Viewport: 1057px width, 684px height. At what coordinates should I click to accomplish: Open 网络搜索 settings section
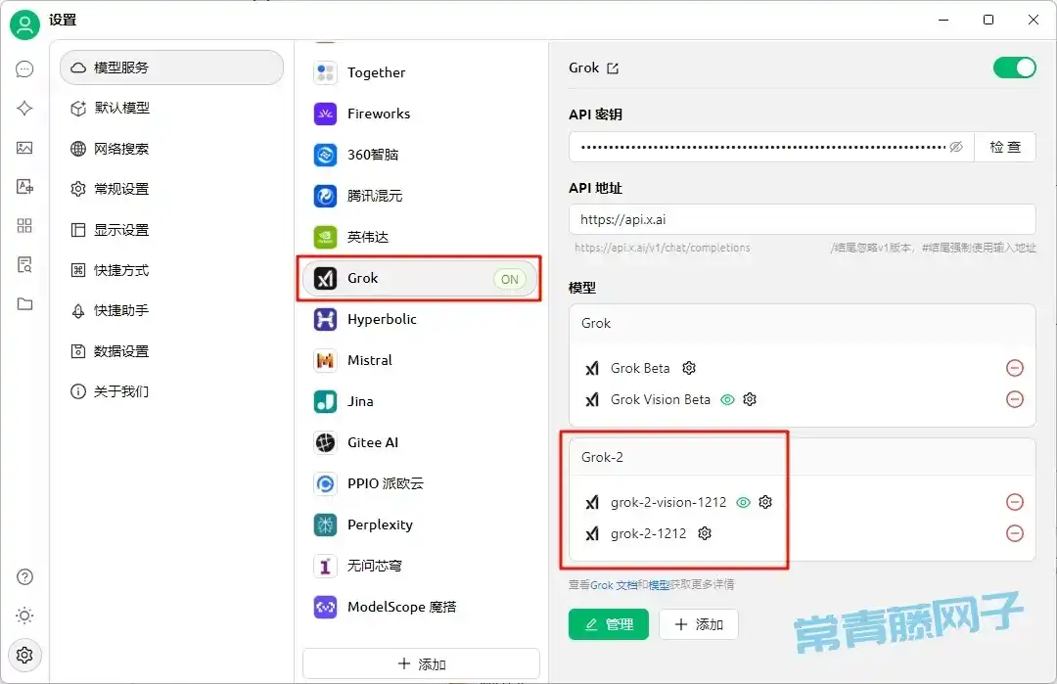point(171,149)
